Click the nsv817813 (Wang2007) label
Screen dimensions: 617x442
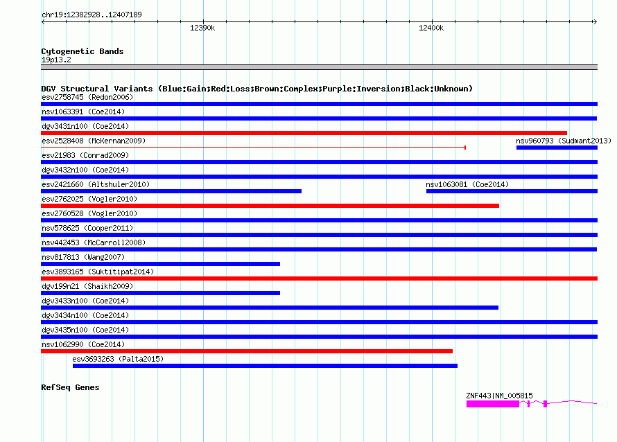click(x=83, y=257)
